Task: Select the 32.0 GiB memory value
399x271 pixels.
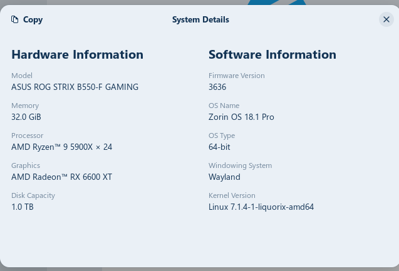Action: pos(26,117)
